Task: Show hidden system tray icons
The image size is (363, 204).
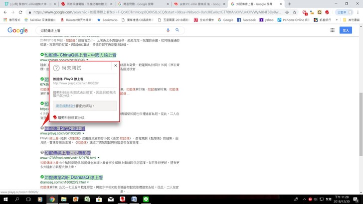Action: [x=305, y=199]
